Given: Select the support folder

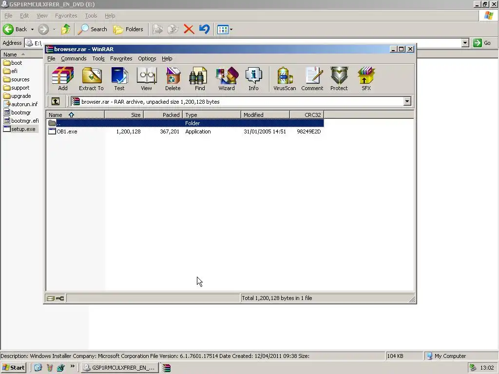Looking at the screenshot, I should [x=17, y=88].
